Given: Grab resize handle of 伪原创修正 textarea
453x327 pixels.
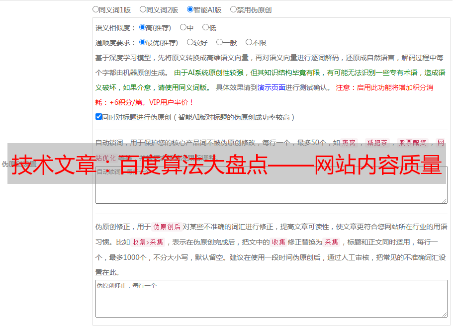Looking at the screenshot, I should [445, 315].
